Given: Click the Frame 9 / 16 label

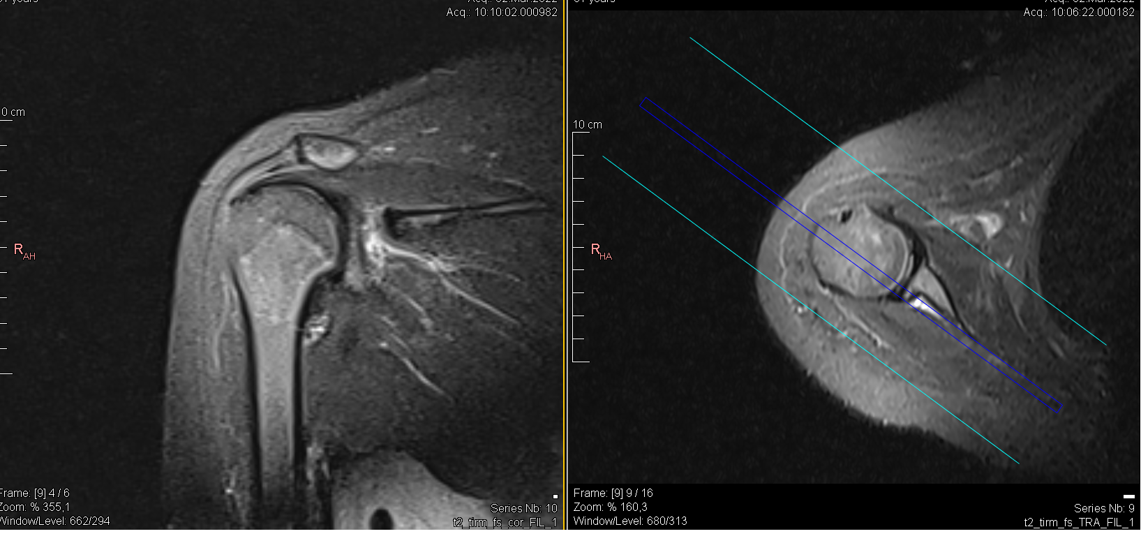Looking at the screenshot, I should (x=613, y=493).
